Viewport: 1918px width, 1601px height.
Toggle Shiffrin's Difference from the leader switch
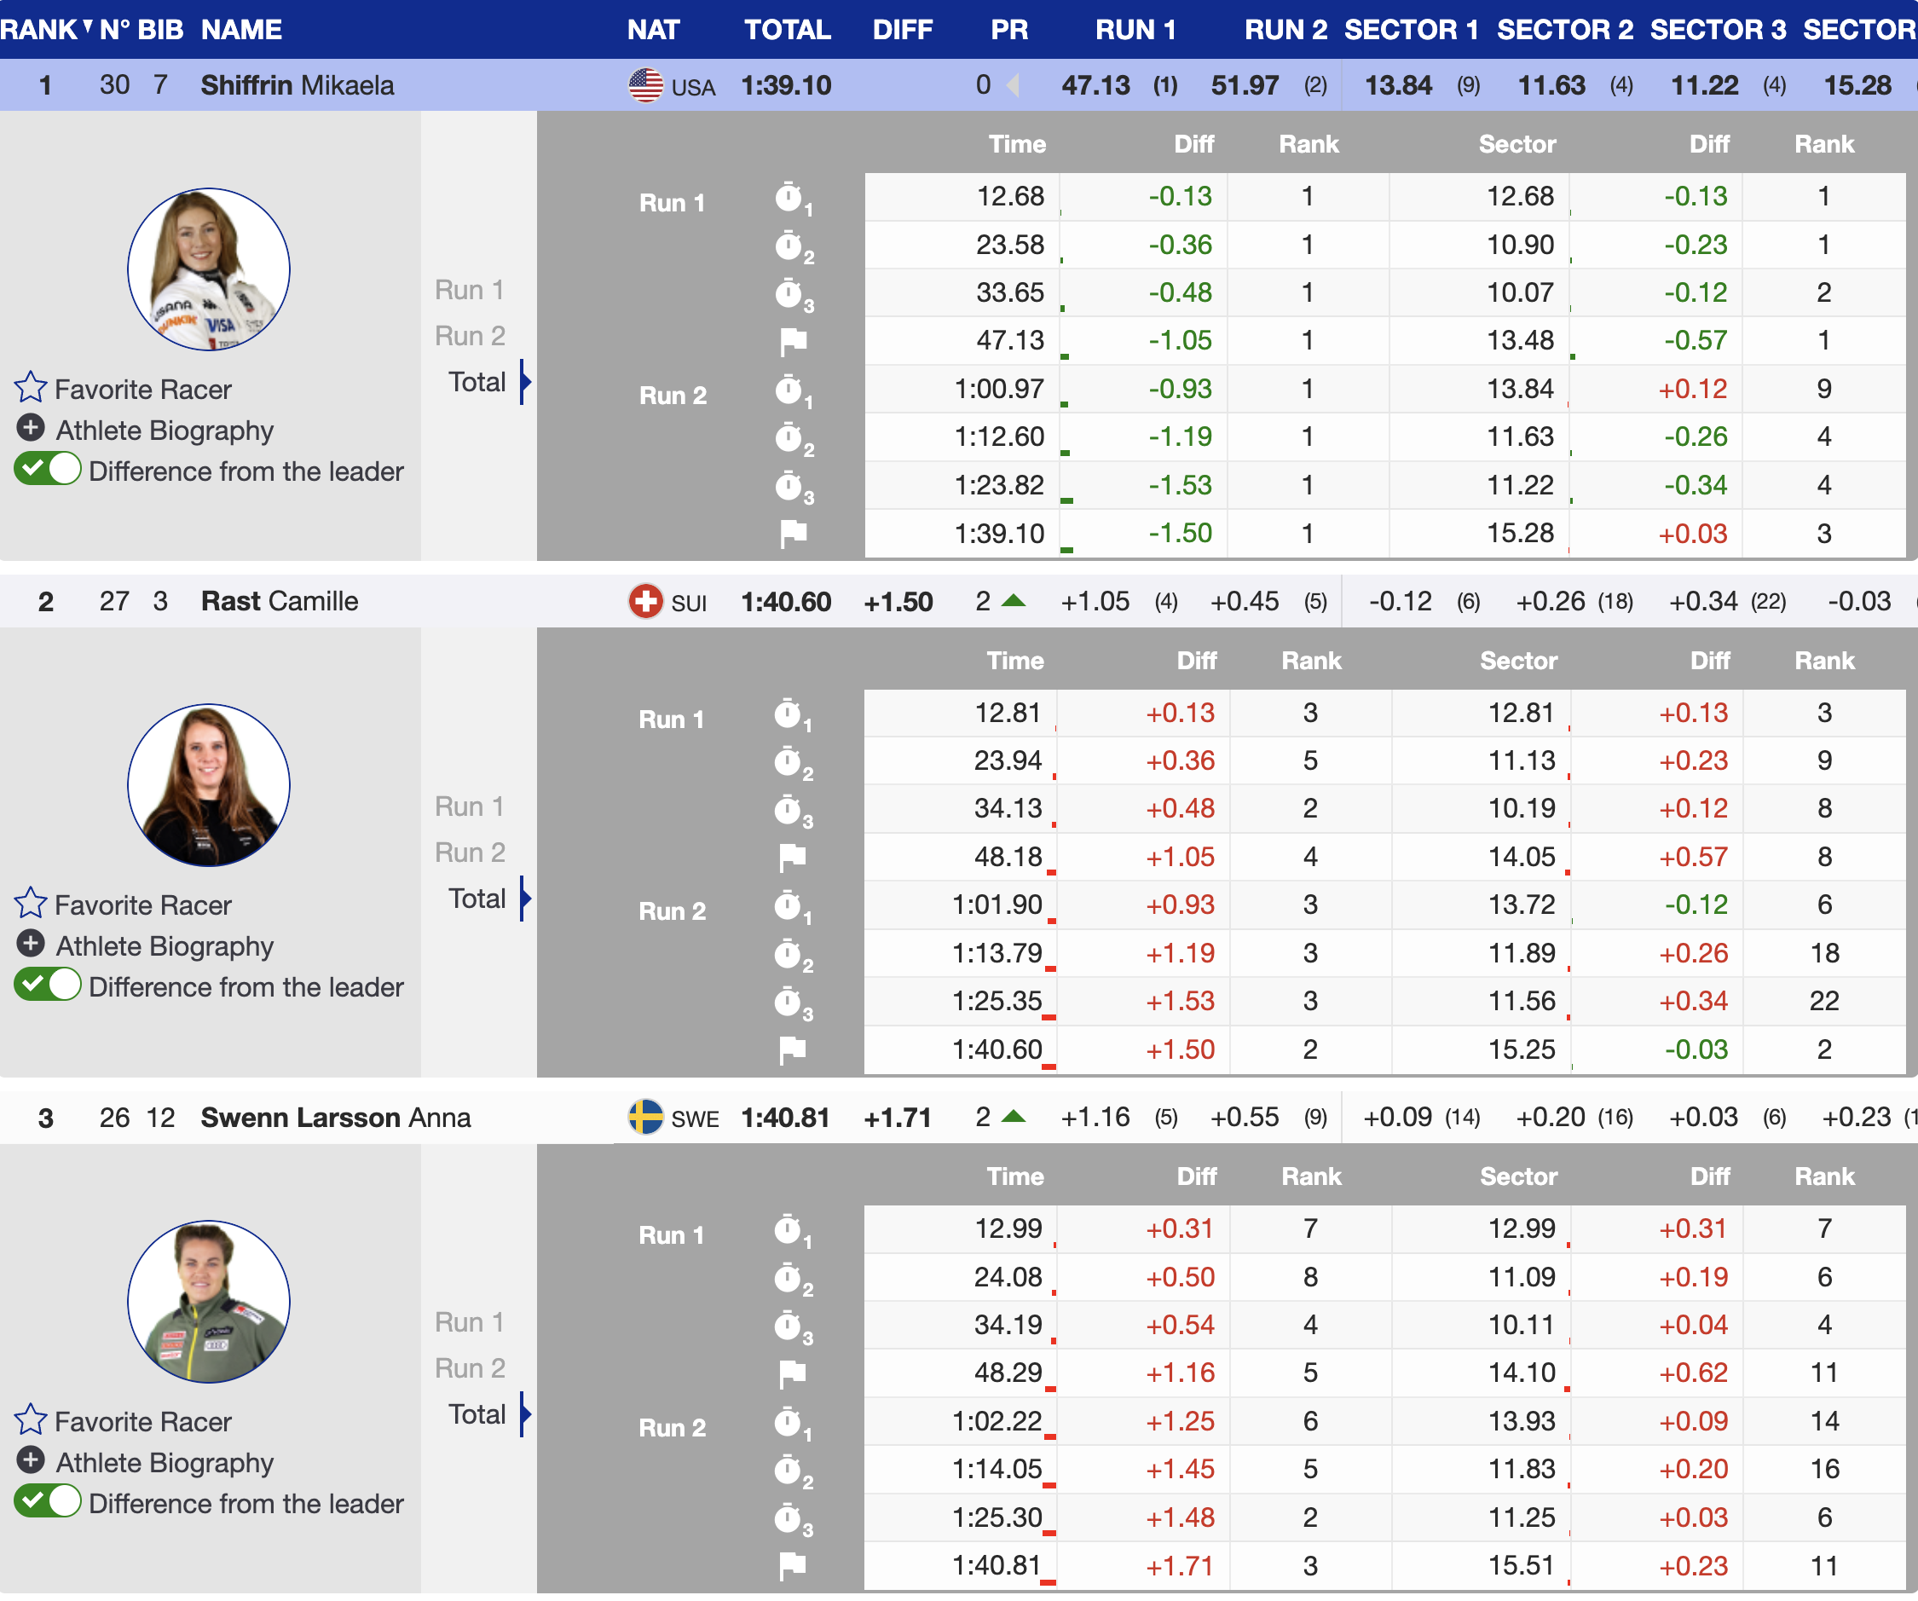click(48, 471)
